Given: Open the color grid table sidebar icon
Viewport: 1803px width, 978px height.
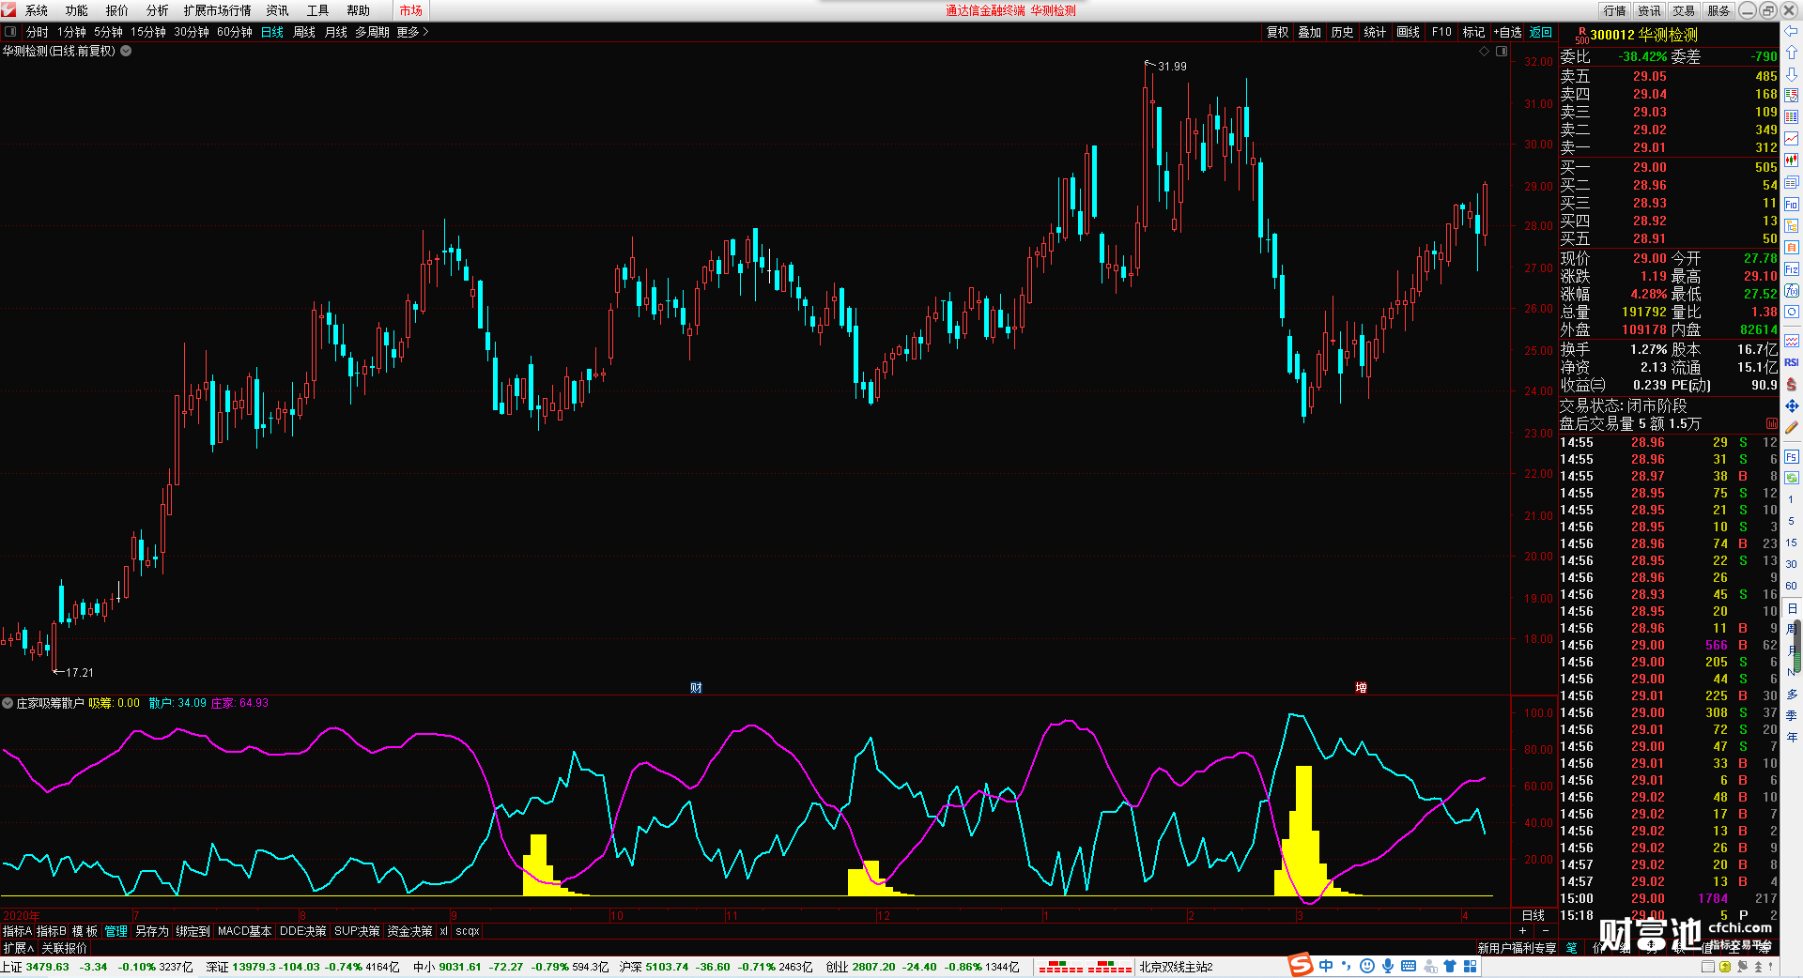Looking at the screenshot, I should point(1792,117).
